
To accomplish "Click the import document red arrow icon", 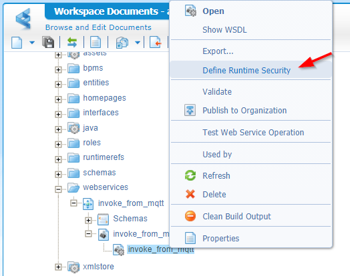I will click(156, 42).
